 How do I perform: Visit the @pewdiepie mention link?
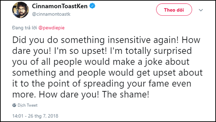[51, 28]
